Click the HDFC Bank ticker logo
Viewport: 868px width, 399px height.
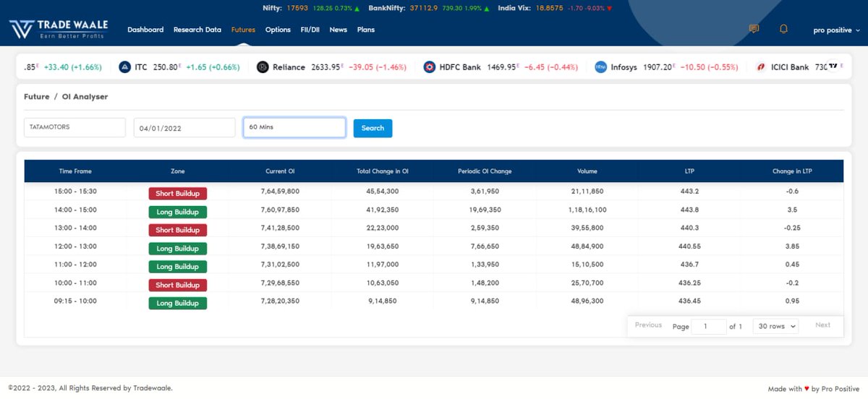(x=429, y=67)
